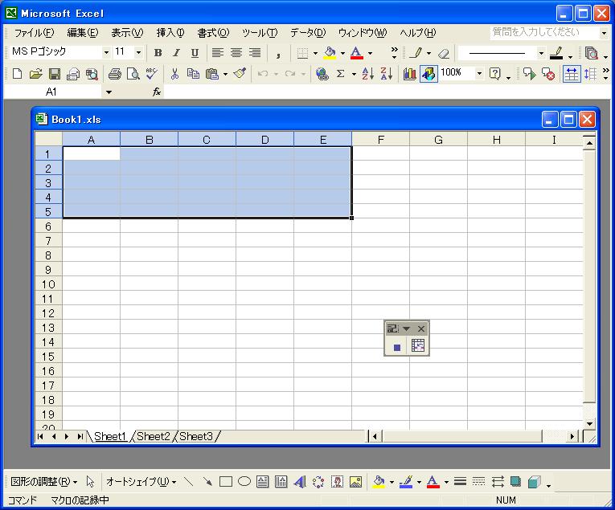The image size is (615, 510).
Task: Draw an oval shape
Action: [244, 481]
